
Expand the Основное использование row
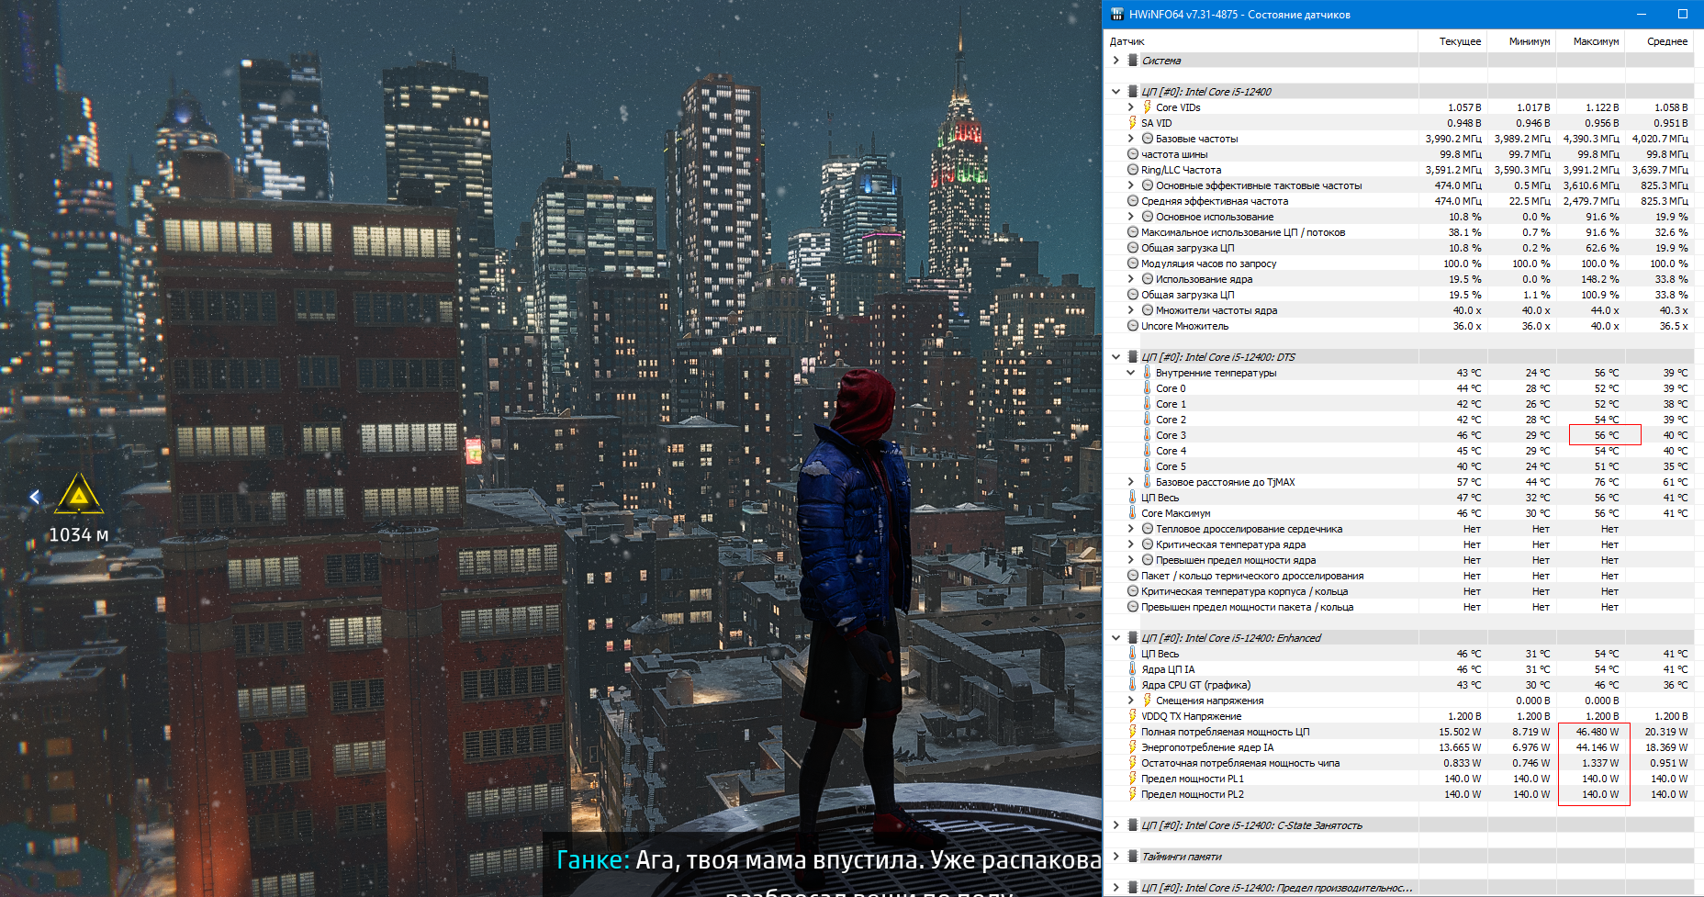(1131, 217)
